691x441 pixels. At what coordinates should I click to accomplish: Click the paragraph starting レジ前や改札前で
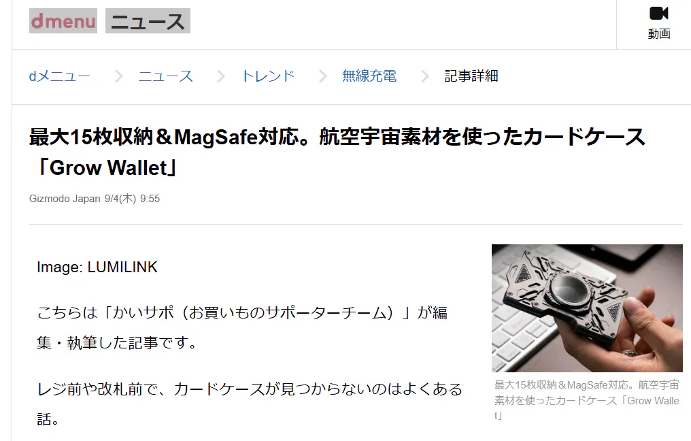[x=250, y=404]
